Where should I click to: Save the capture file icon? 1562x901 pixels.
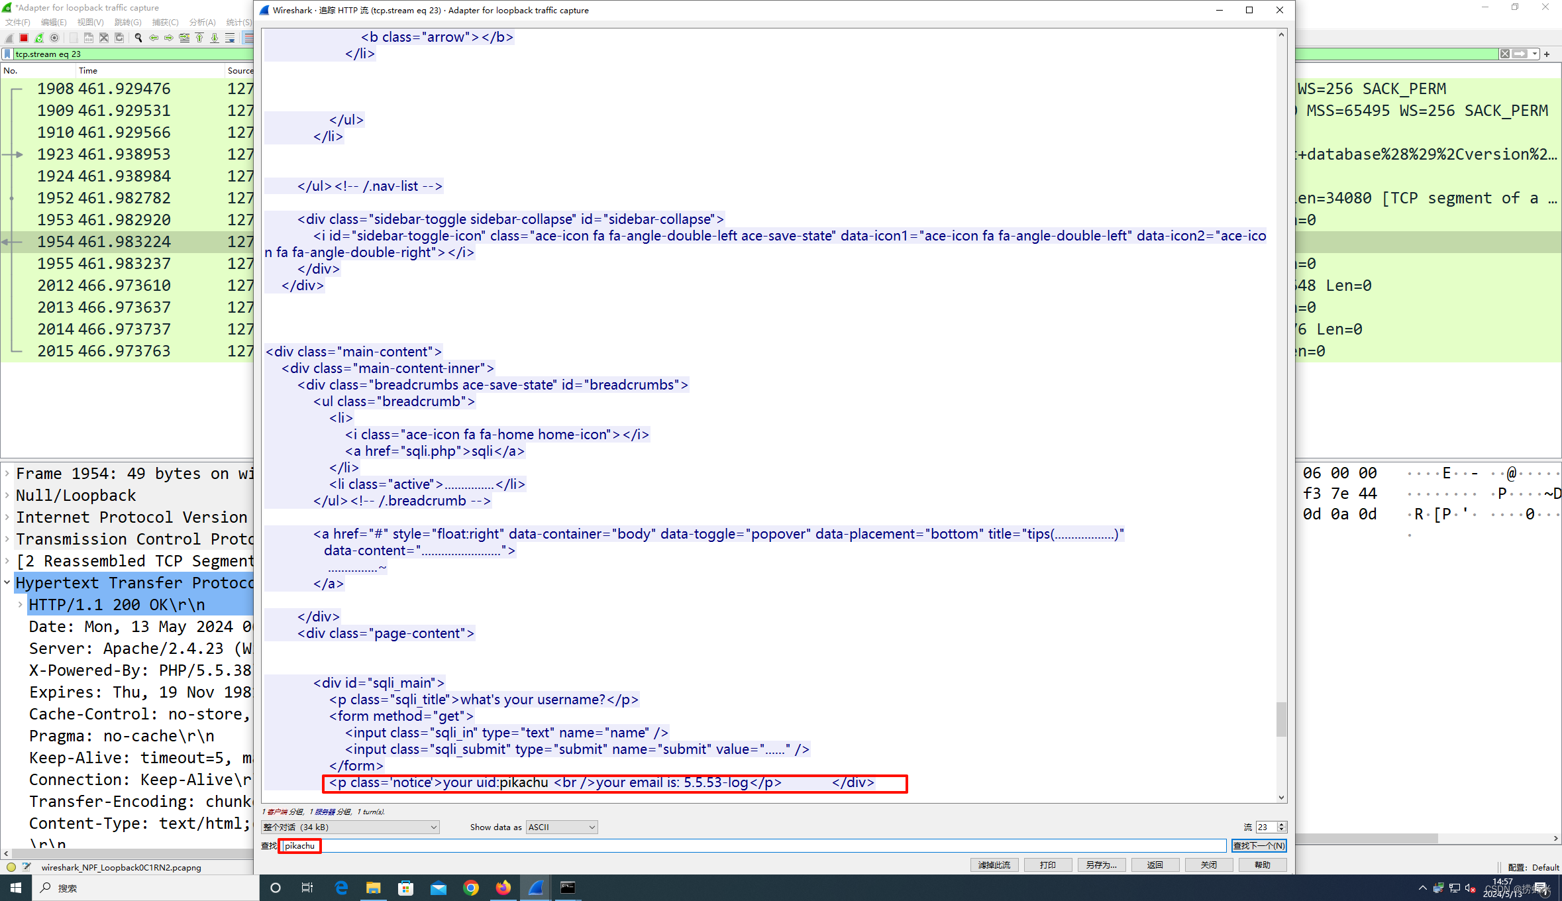pos(89,38)
